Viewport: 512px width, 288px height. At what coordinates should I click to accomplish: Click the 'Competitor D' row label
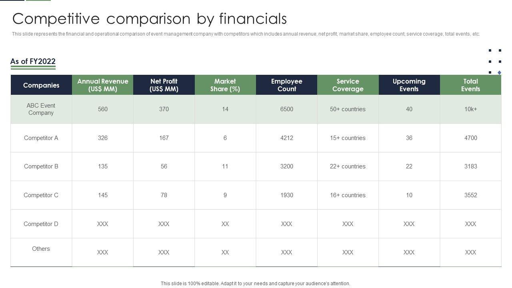pyautogui.click(x=41, y=224)
